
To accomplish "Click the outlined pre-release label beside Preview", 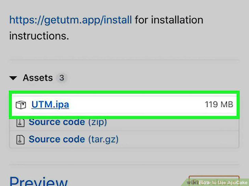I will (x=214, y=180).
